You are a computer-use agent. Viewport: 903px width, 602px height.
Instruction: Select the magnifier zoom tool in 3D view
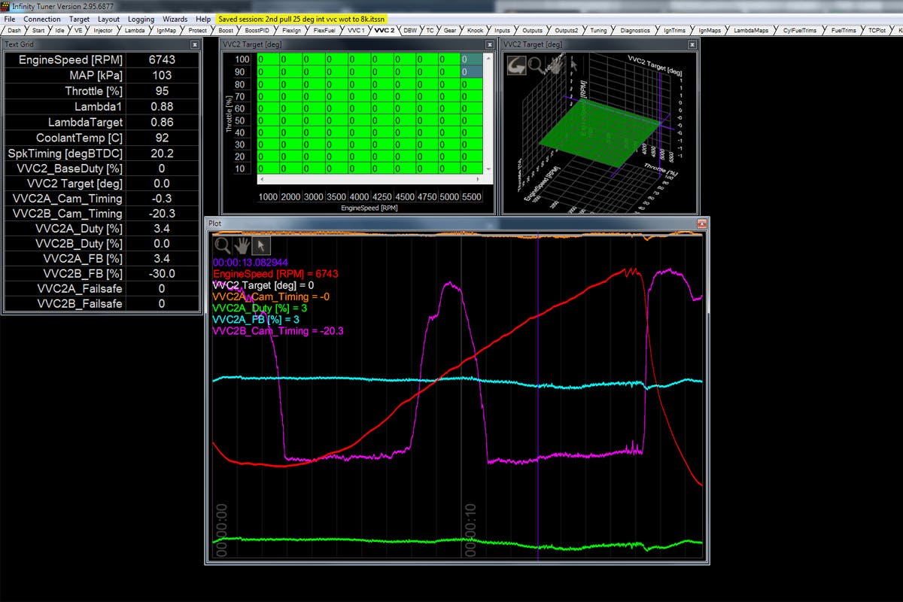(535, 65)
